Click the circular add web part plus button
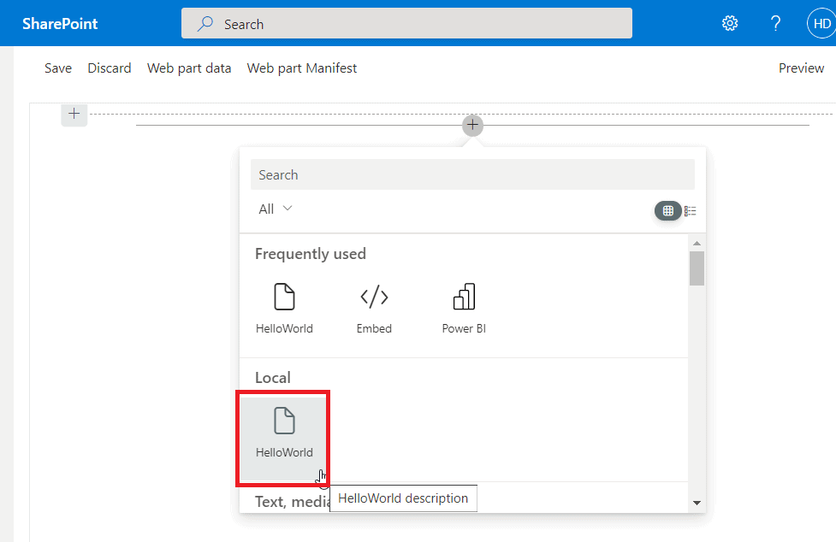836x542 pixels. click(472, 125)
